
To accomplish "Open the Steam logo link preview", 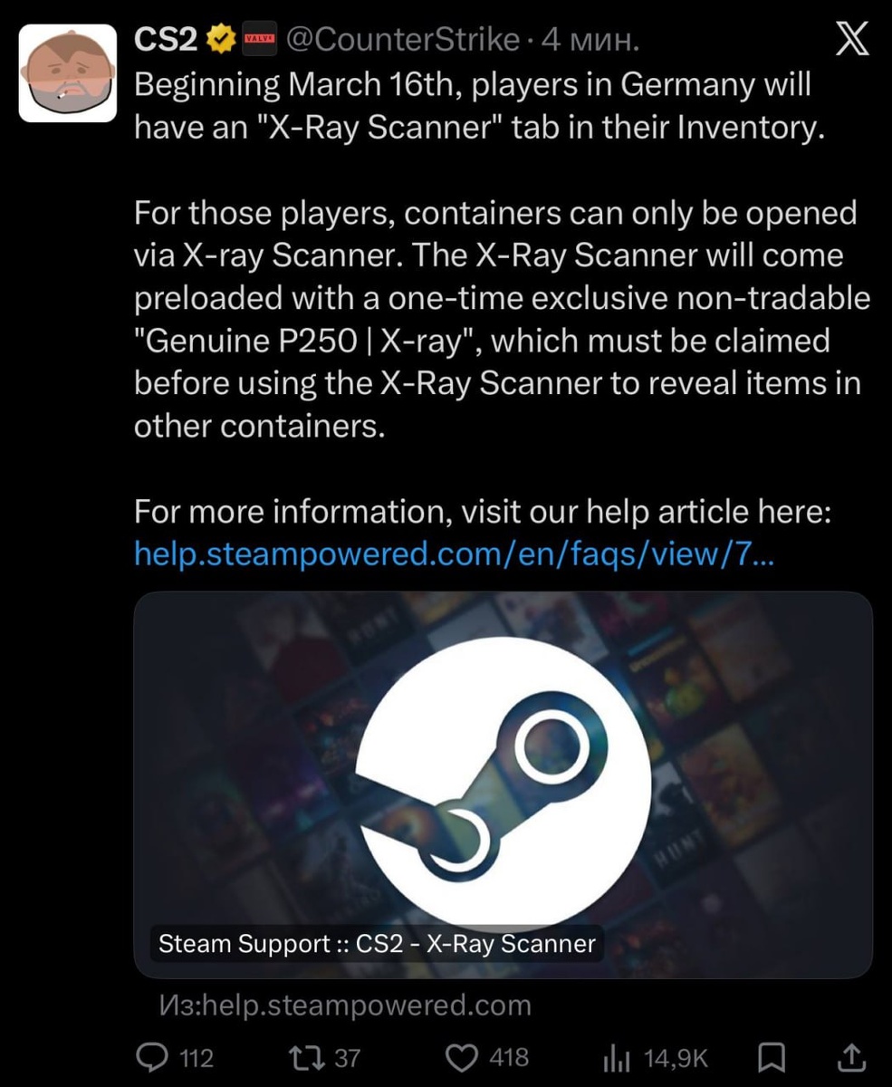I will point(503,784).
